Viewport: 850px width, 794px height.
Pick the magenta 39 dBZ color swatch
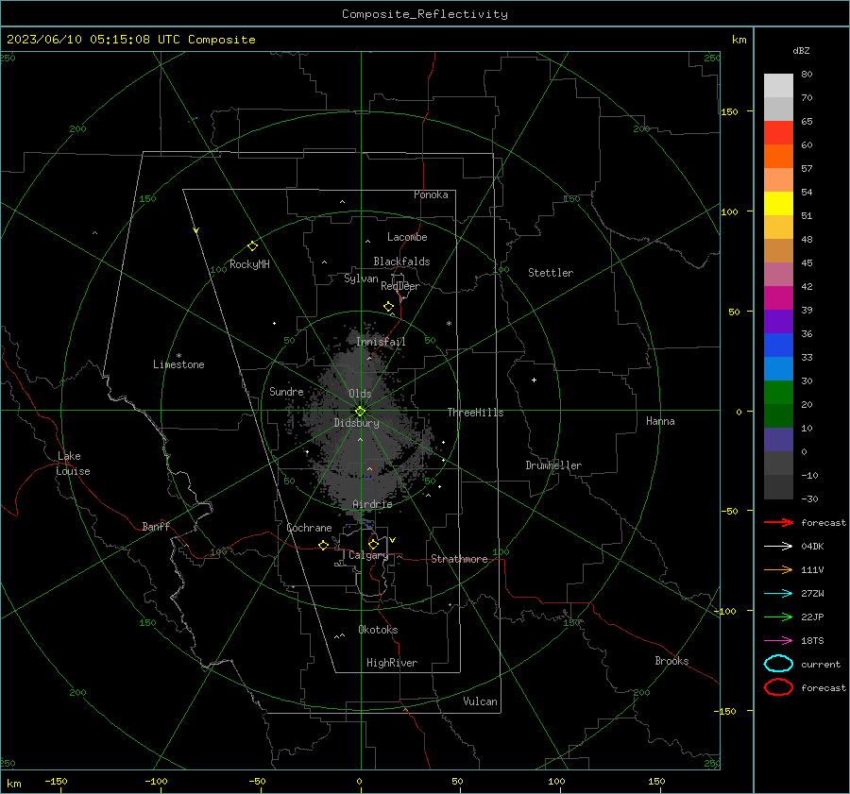click(778, 297)
